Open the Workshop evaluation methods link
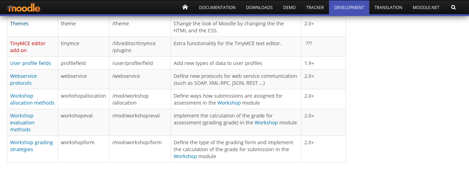This screenshot has width=469, height=172. click(22, 123)
